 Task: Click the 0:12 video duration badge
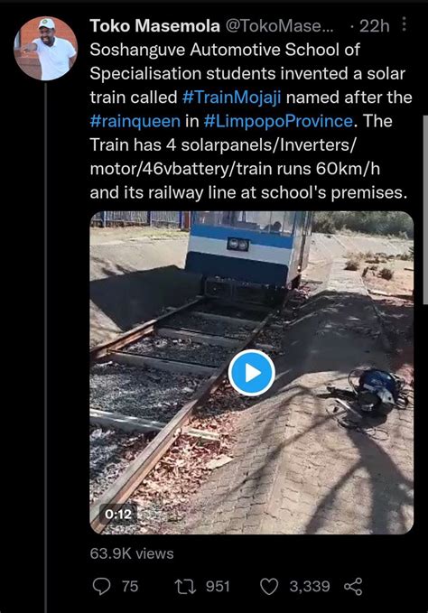coord(118,514)
